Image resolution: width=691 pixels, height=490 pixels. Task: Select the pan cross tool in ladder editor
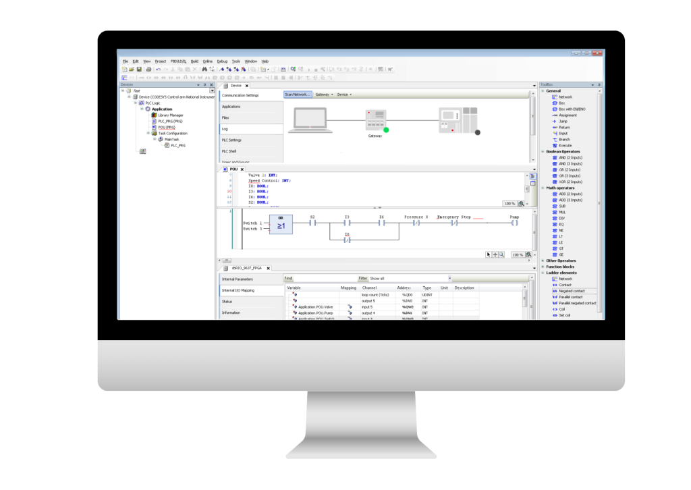tap(495, 254)
